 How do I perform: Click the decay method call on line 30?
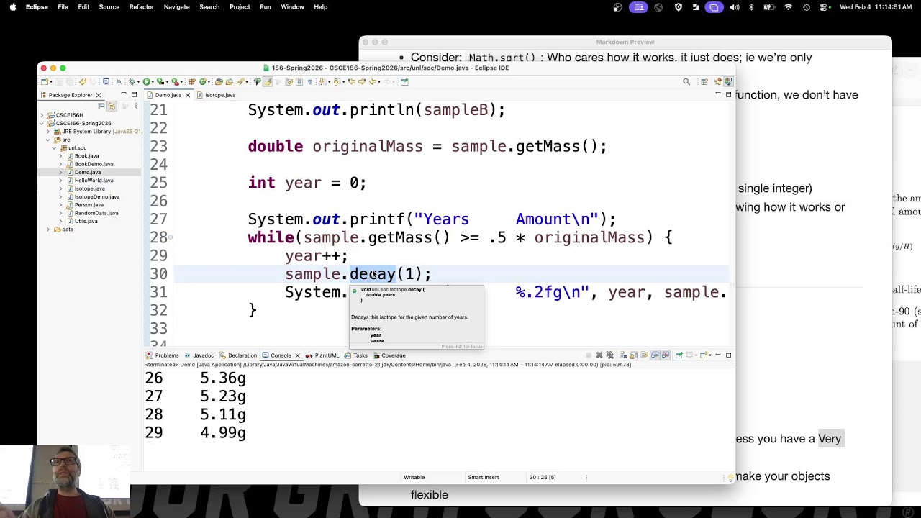coord(373,274)
